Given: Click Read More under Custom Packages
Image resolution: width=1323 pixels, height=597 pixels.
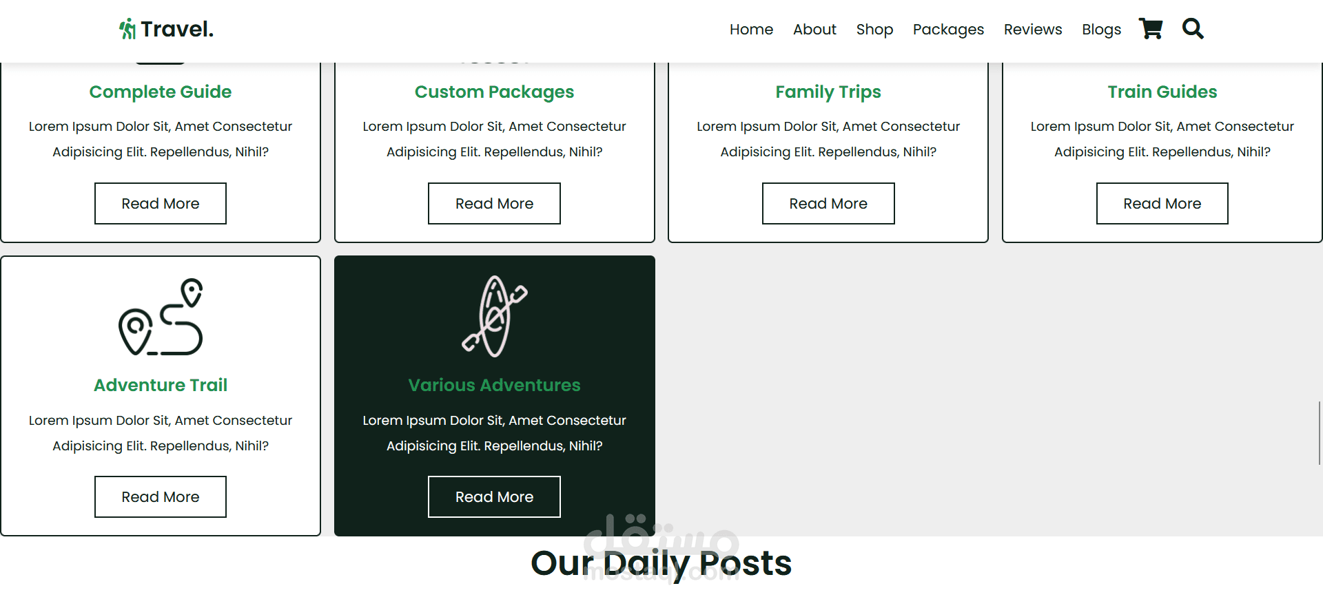Looking at the screenshot, I should [x=494, y=204].
